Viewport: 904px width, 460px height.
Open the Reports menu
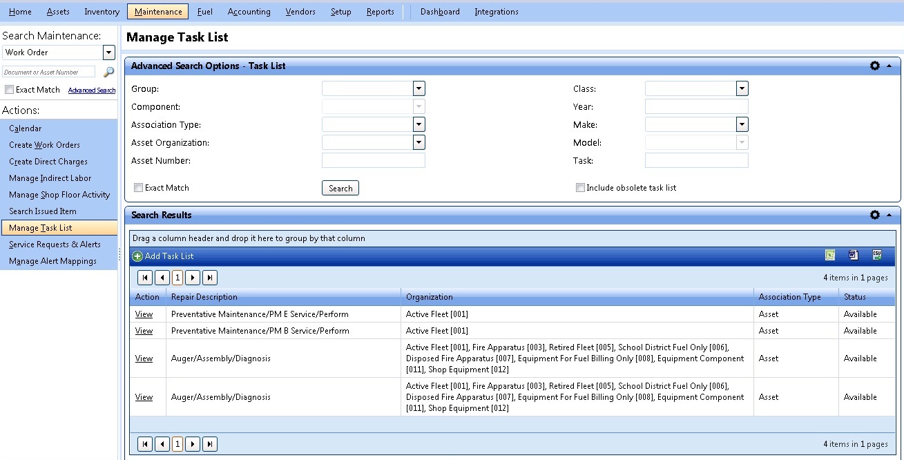(381, 12)
